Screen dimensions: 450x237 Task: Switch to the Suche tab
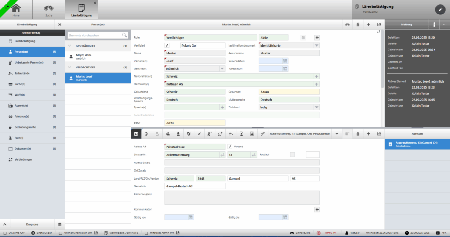pos(48,9)
